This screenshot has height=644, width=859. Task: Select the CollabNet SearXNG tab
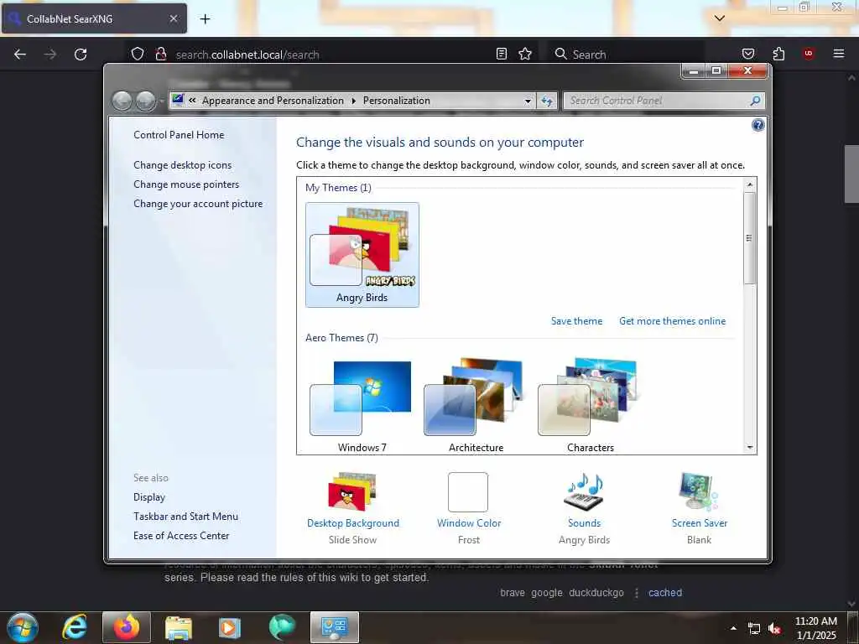[94, 18]
